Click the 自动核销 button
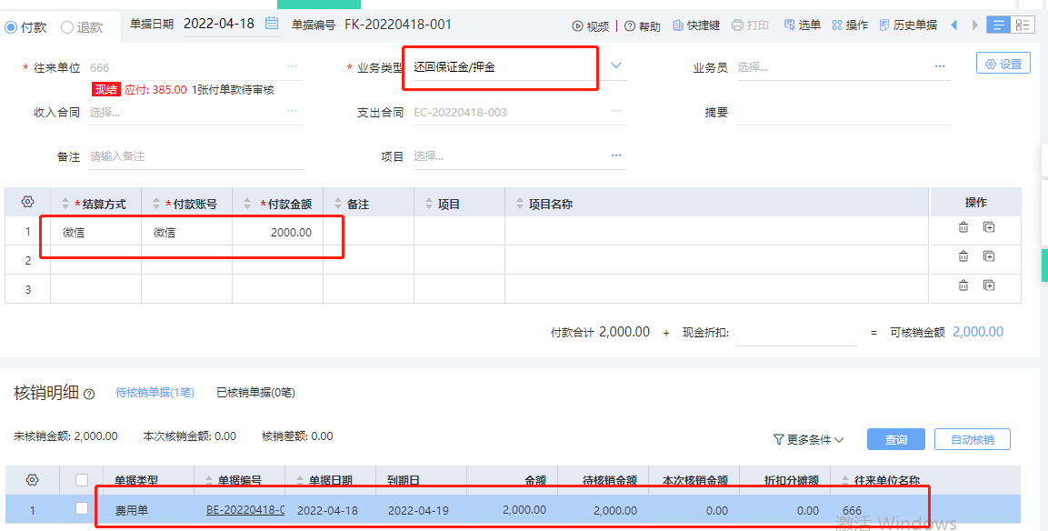 point(972,439)
